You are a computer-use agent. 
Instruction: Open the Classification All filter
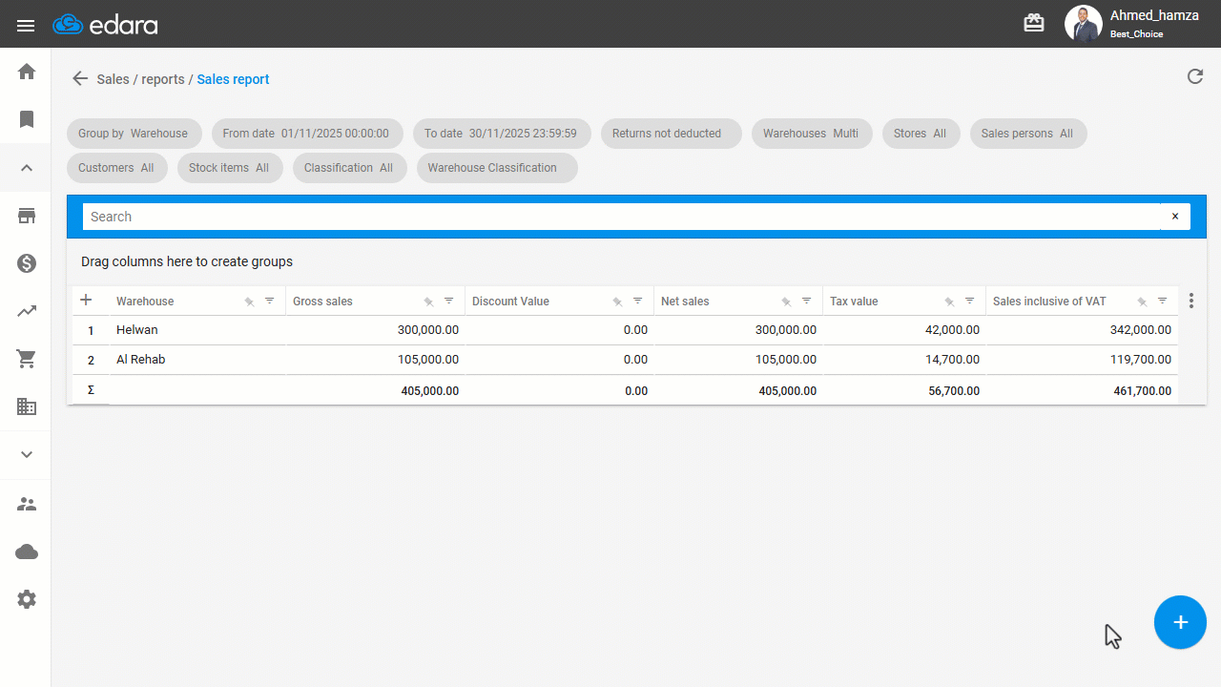pos(349,168)
